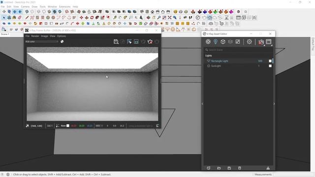The image size is (315, 177).
Task: Select the Rotate tool in SketchUp toolbar
Action: [x=92, y=18]
